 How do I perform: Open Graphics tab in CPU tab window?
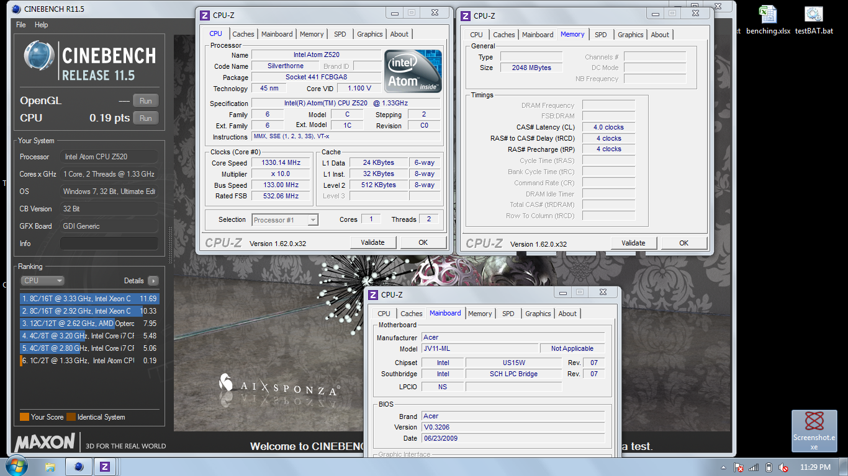click(x=370, y=35)
